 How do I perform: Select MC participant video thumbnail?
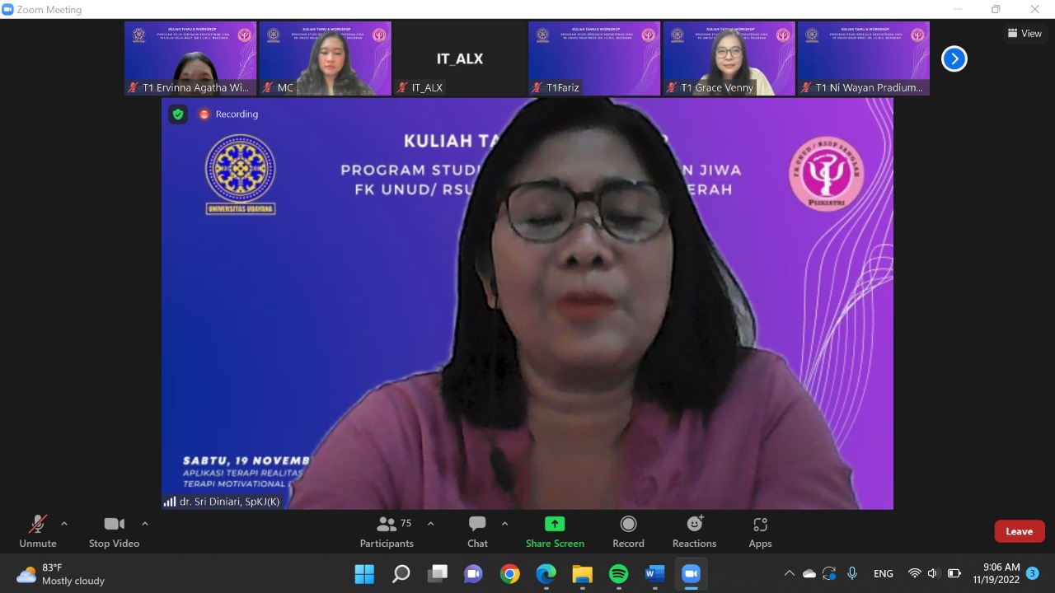(325, 58)
